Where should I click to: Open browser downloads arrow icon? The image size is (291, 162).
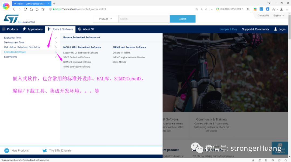click(281, 9)
